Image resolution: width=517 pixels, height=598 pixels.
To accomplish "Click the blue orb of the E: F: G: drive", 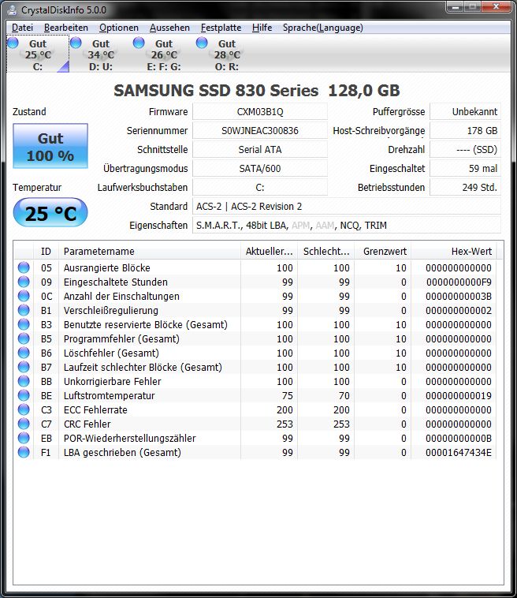I will tap(139, 43).
